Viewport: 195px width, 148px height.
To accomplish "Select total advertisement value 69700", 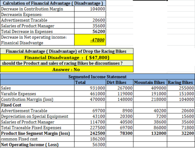I will click(x=90, y=111).
